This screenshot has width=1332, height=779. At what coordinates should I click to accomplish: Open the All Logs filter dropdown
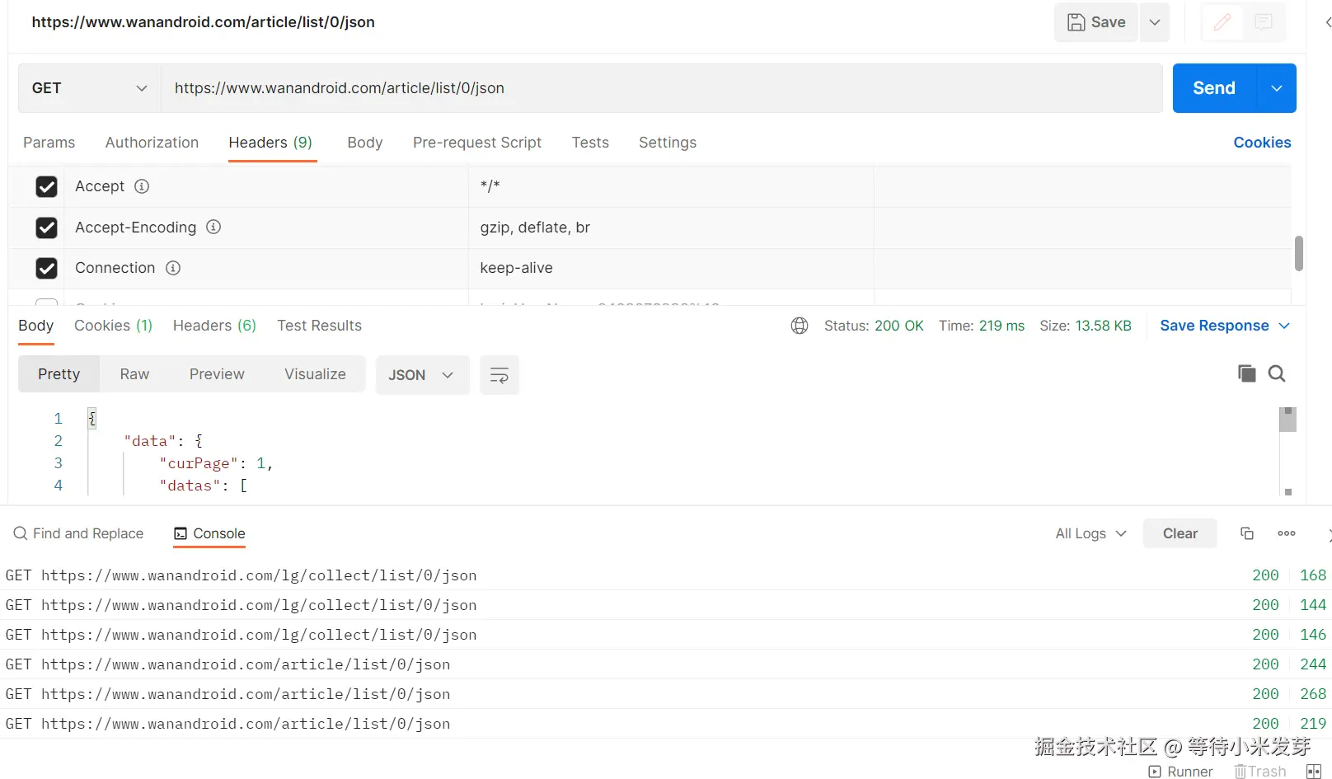pos(1090,533)
